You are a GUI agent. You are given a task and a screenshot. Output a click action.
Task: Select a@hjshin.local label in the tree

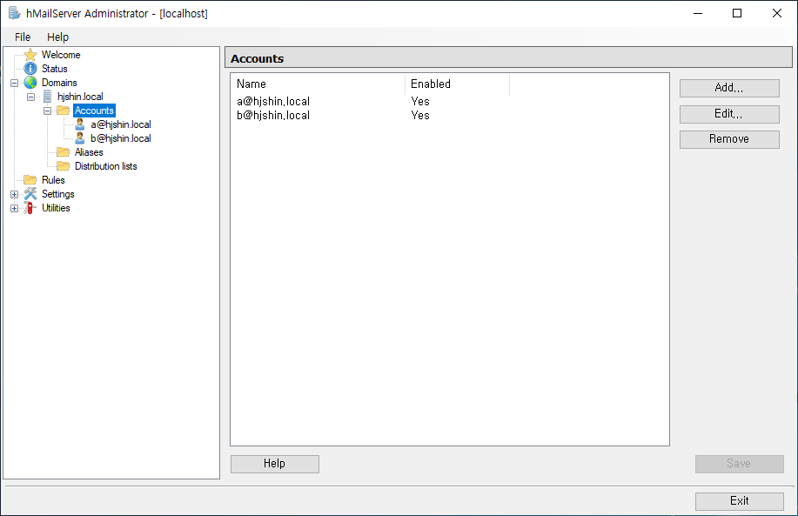(121, 124)
